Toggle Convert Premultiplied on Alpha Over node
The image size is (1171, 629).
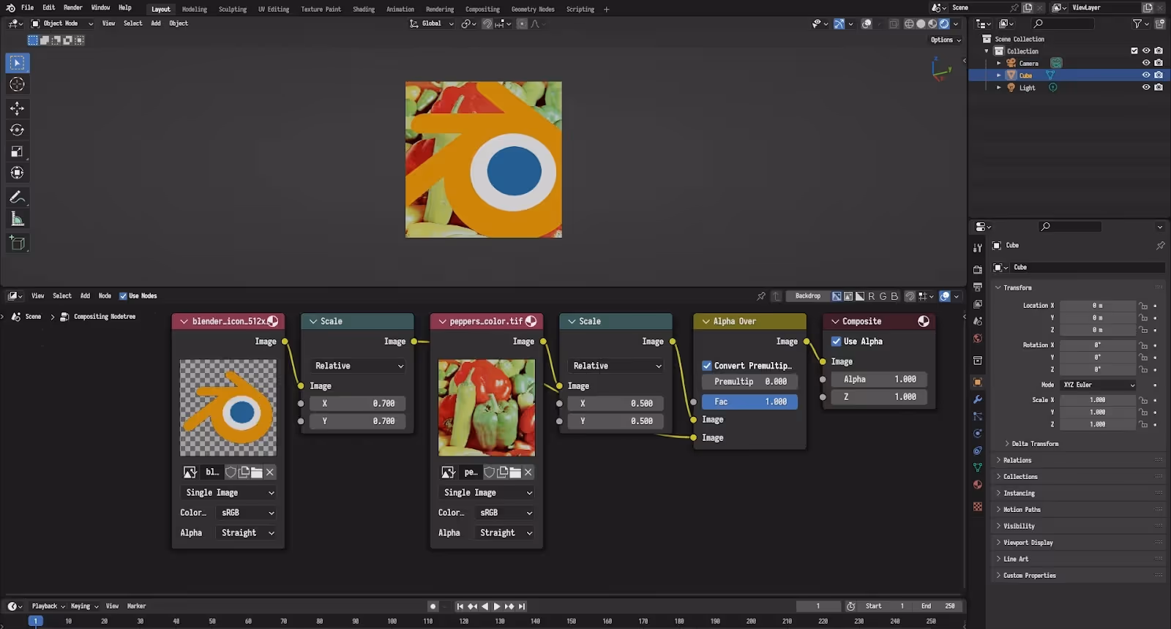click(x=707, y=366)
